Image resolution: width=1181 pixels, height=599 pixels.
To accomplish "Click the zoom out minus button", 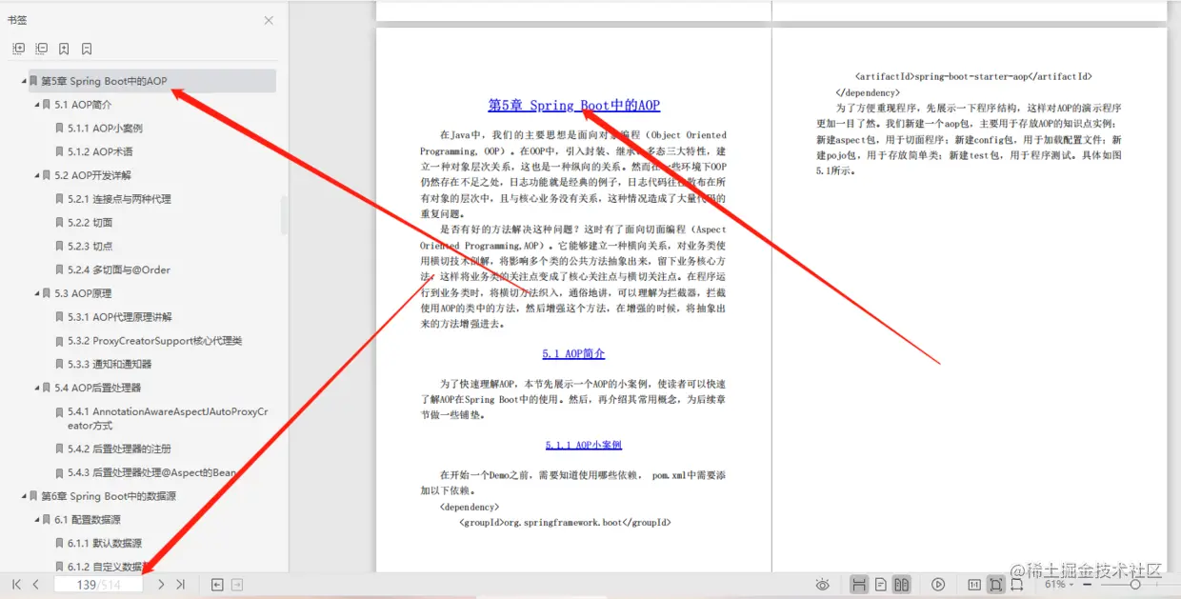I will (x=1089, y=585).
